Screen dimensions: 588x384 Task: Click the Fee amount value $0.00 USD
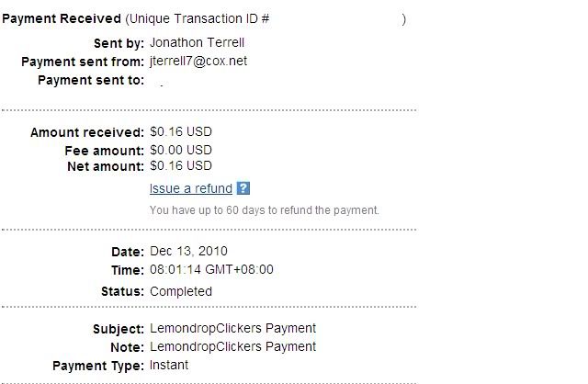point(181,150)
